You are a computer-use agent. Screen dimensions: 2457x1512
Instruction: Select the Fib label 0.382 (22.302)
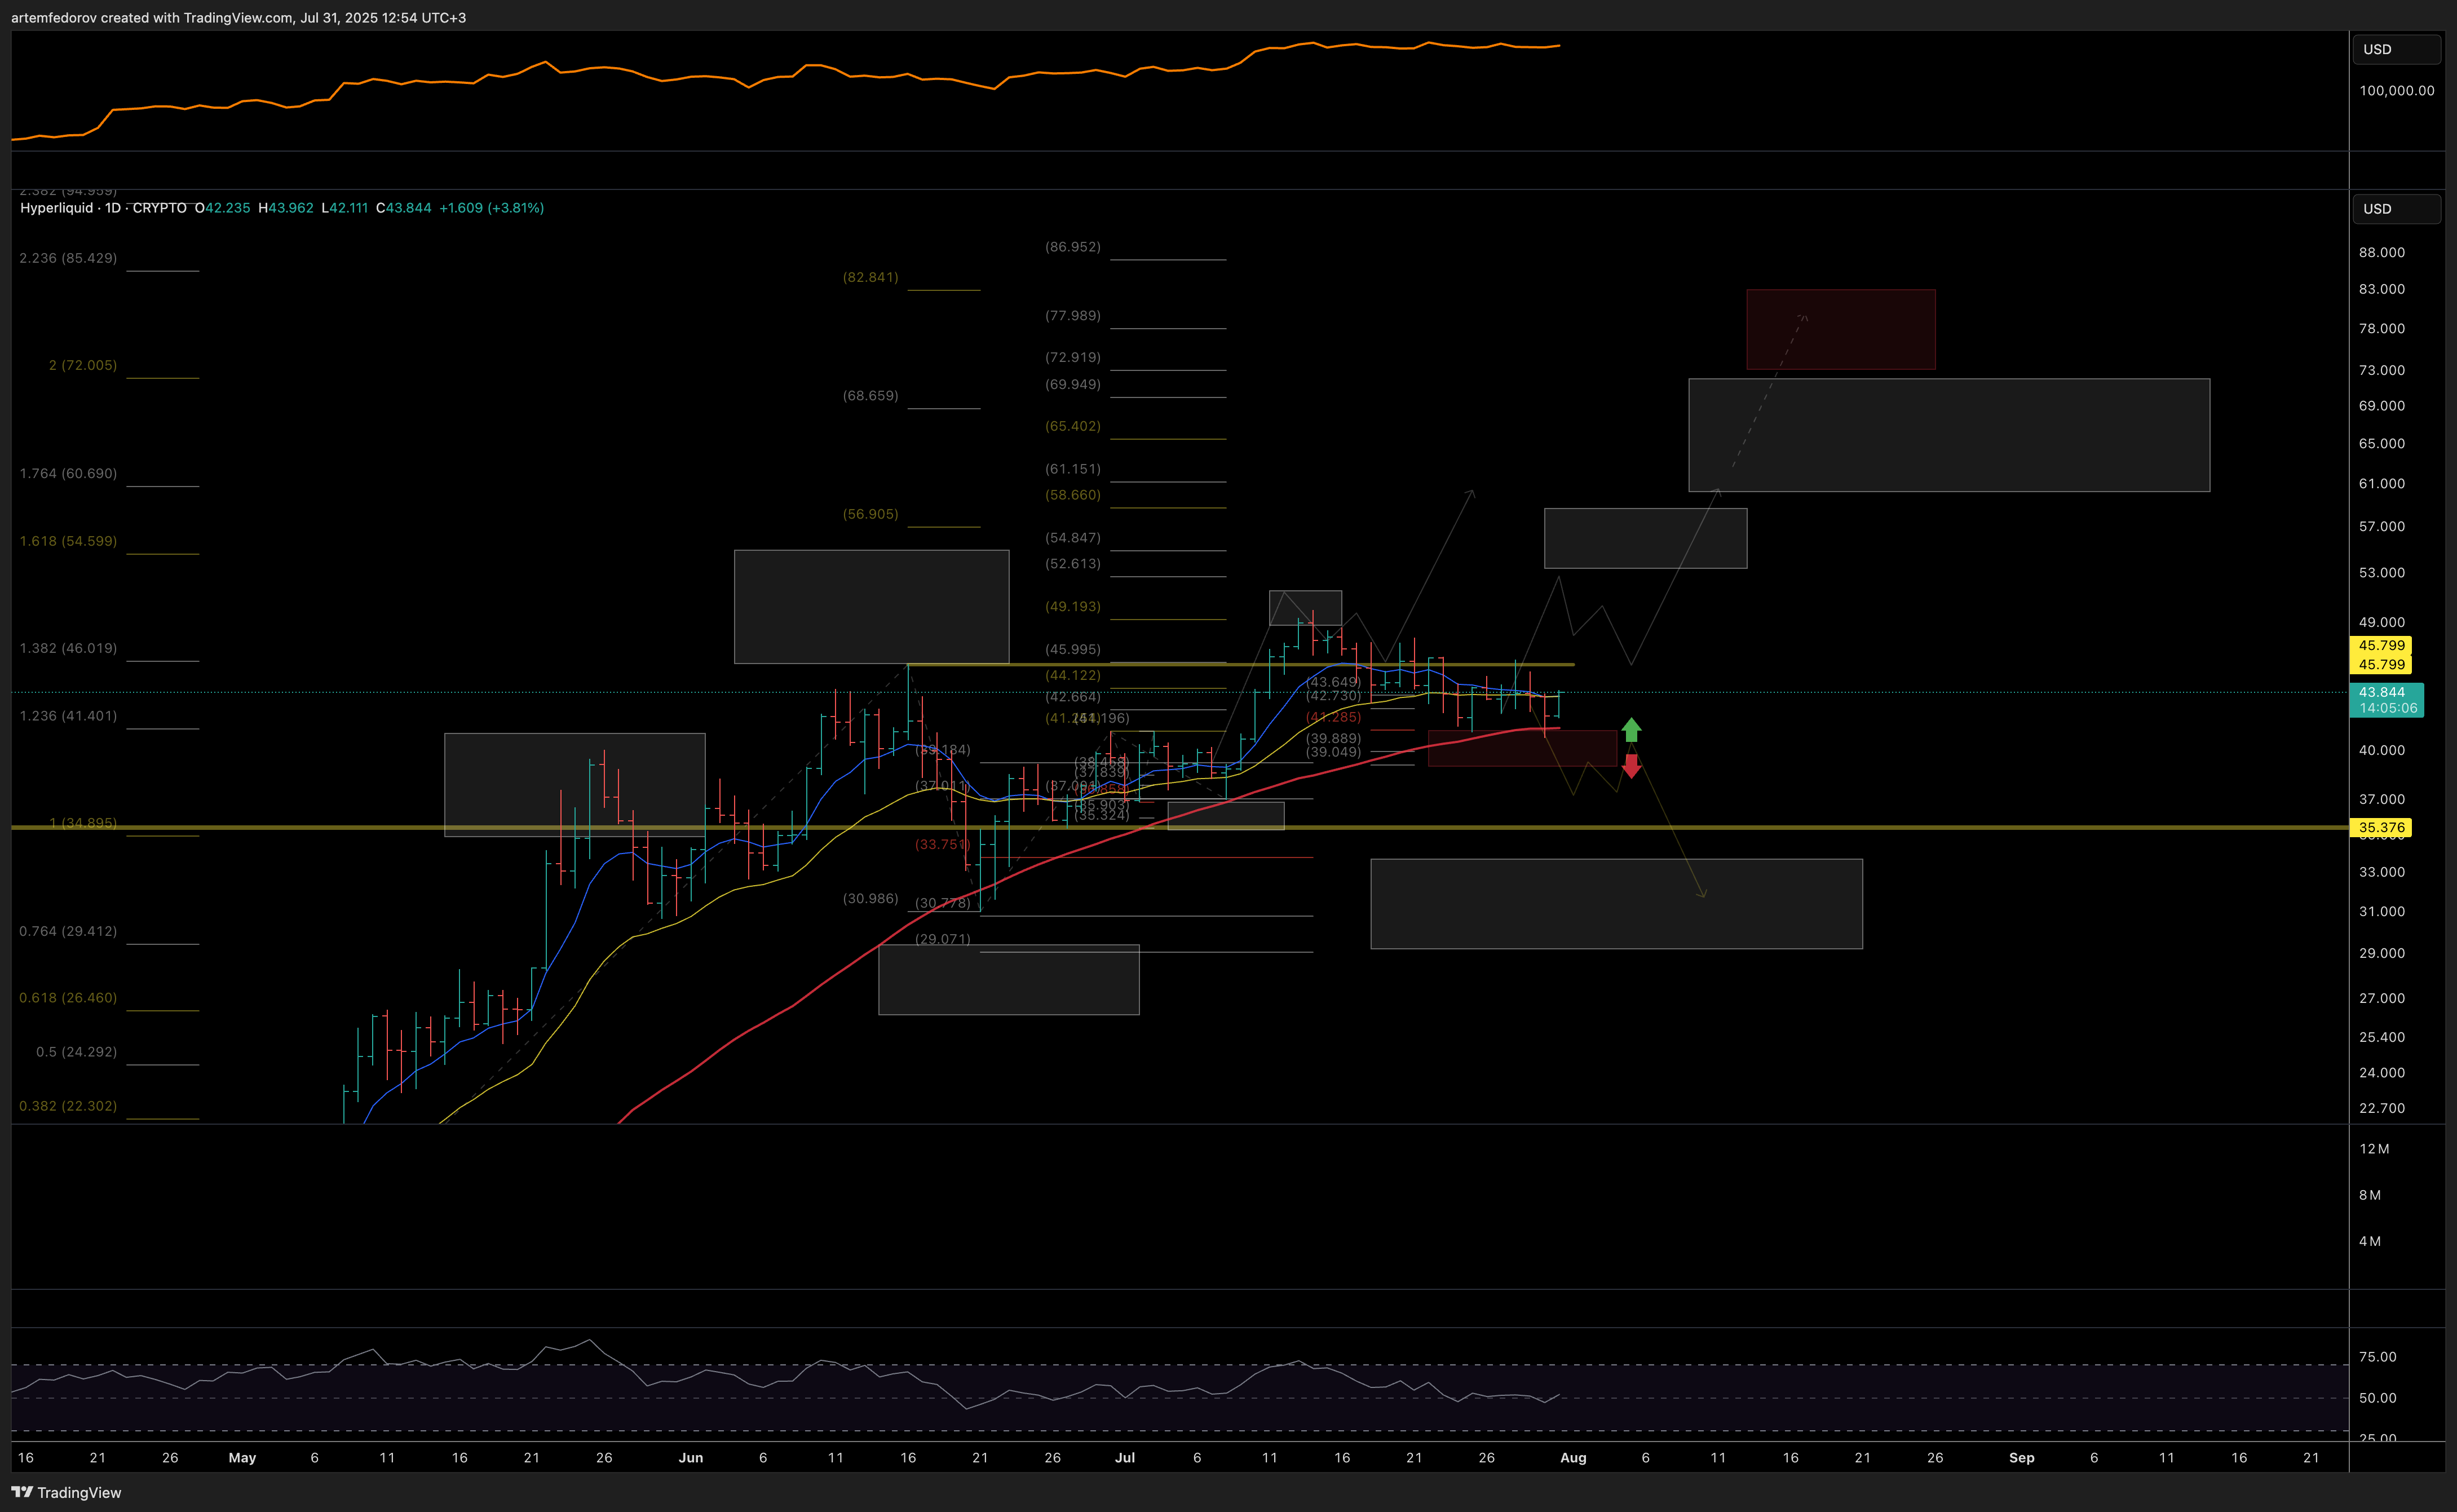click(68, 1106)
